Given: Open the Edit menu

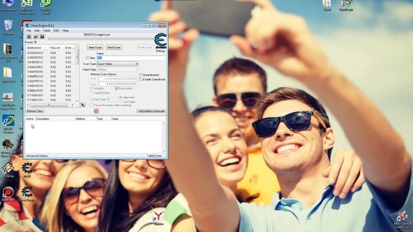Looking at the screenshot, I should click(x=37, y=30).
